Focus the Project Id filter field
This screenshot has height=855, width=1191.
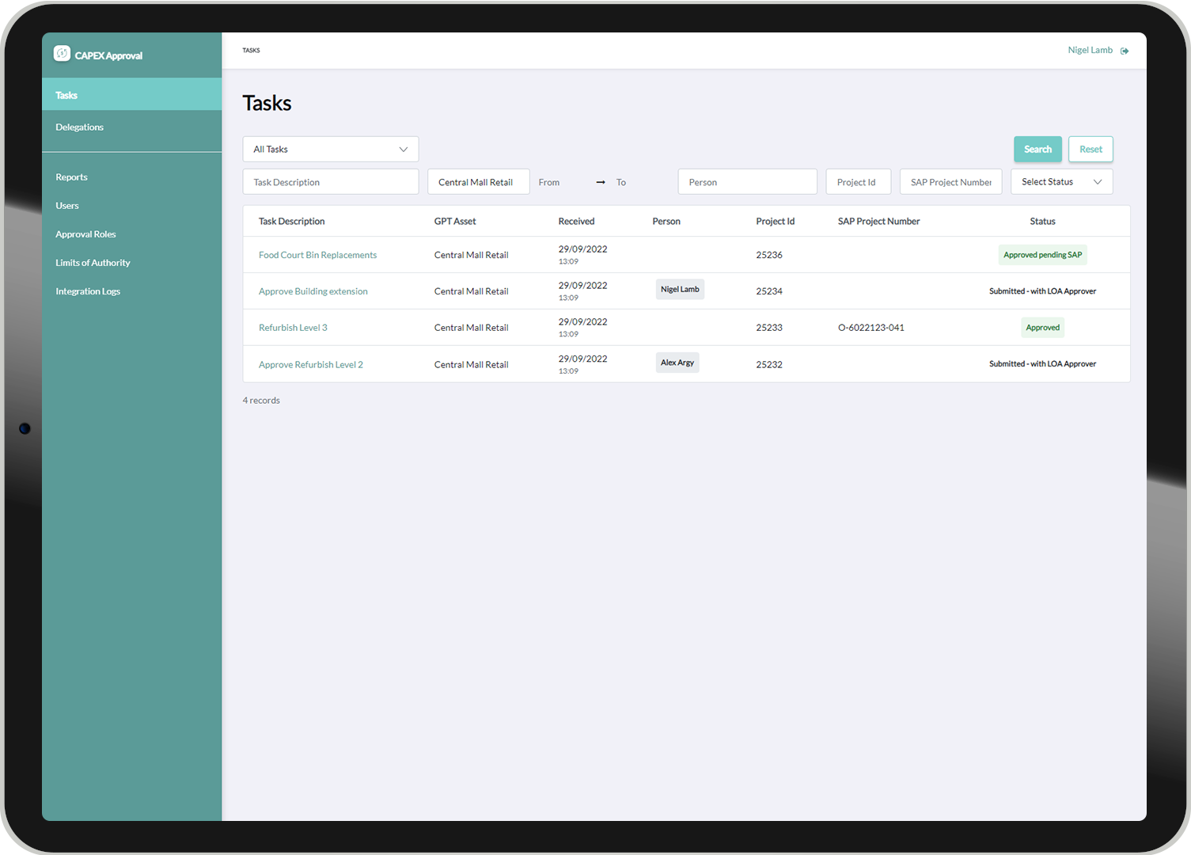(x=859, y=182)
